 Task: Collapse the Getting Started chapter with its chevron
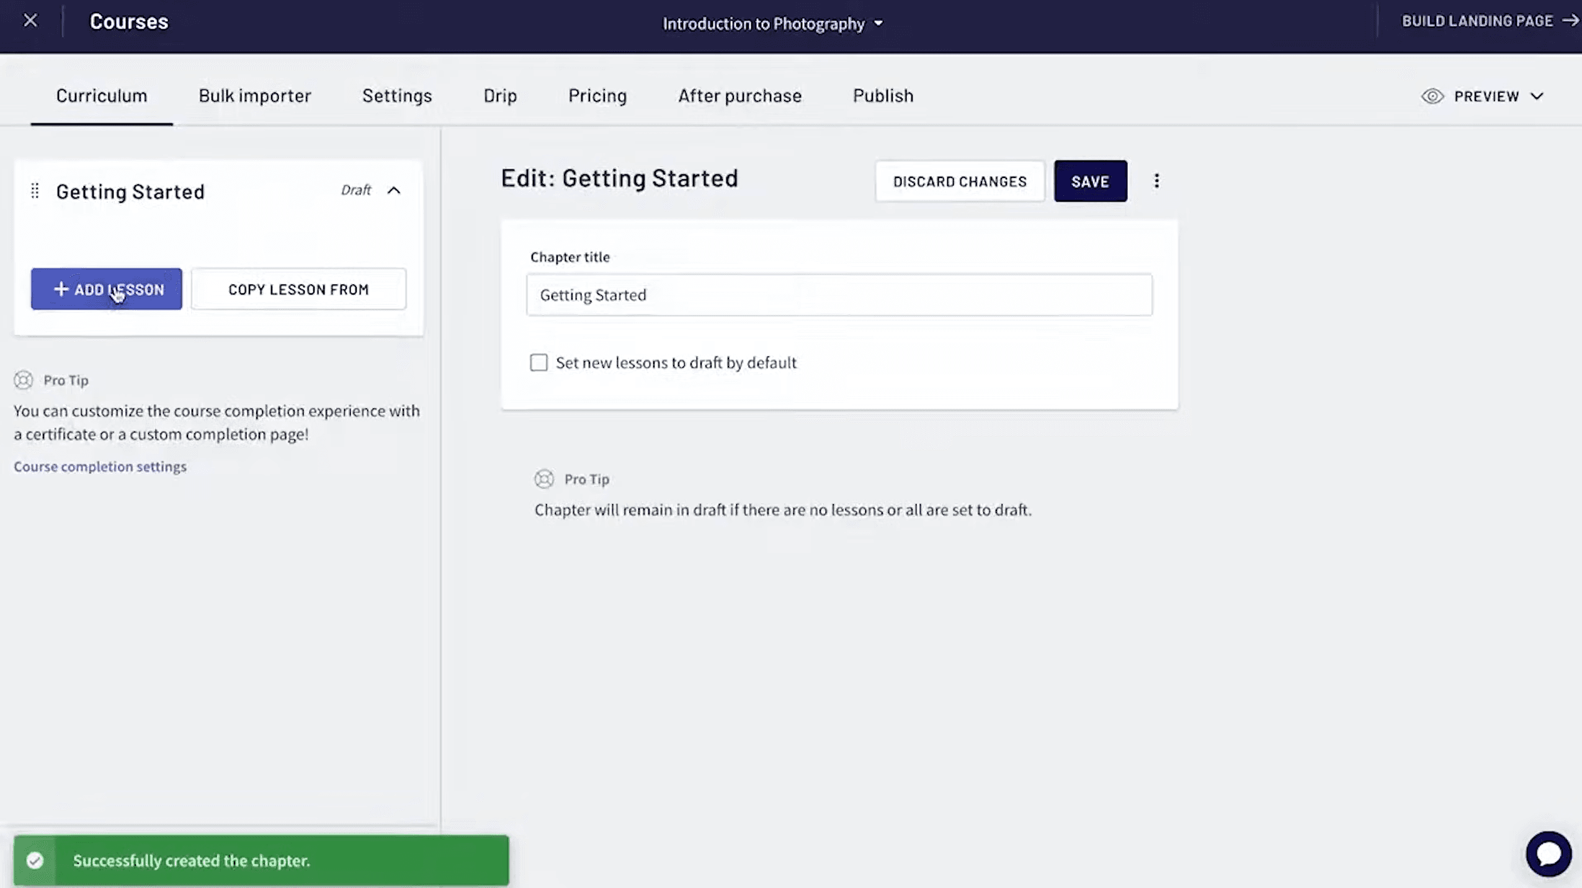395,190
